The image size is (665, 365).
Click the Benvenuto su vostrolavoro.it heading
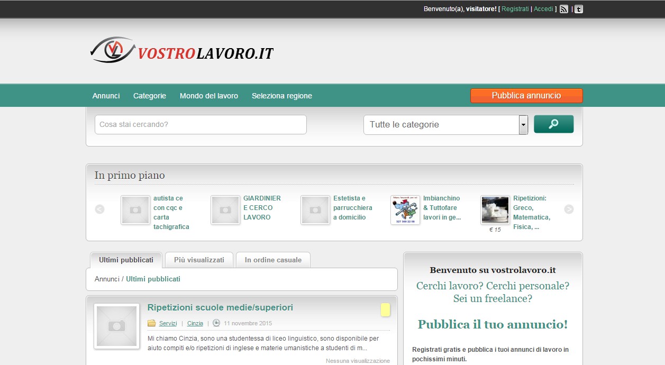point(493,270)
